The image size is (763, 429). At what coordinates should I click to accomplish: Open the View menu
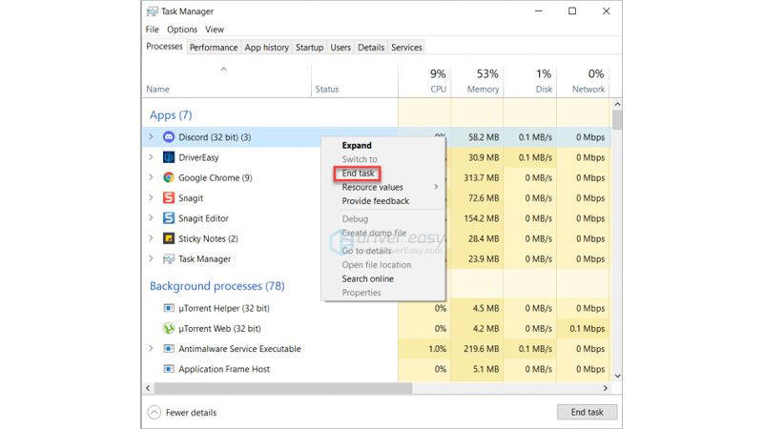click(x=214, y=30)
